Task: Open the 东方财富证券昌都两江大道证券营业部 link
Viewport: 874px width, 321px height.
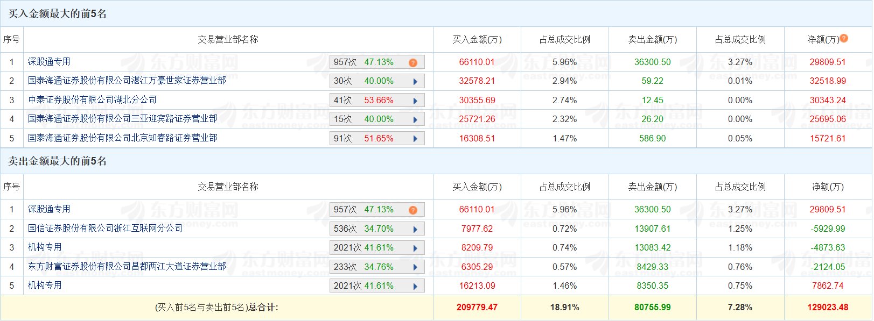Action: click(127, 267)
